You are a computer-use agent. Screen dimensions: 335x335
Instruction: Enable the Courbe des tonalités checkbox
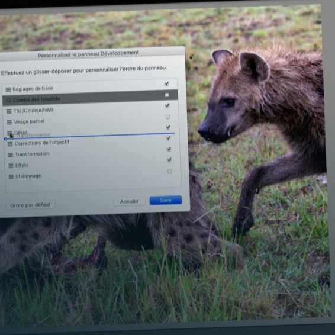coord(167,95)
